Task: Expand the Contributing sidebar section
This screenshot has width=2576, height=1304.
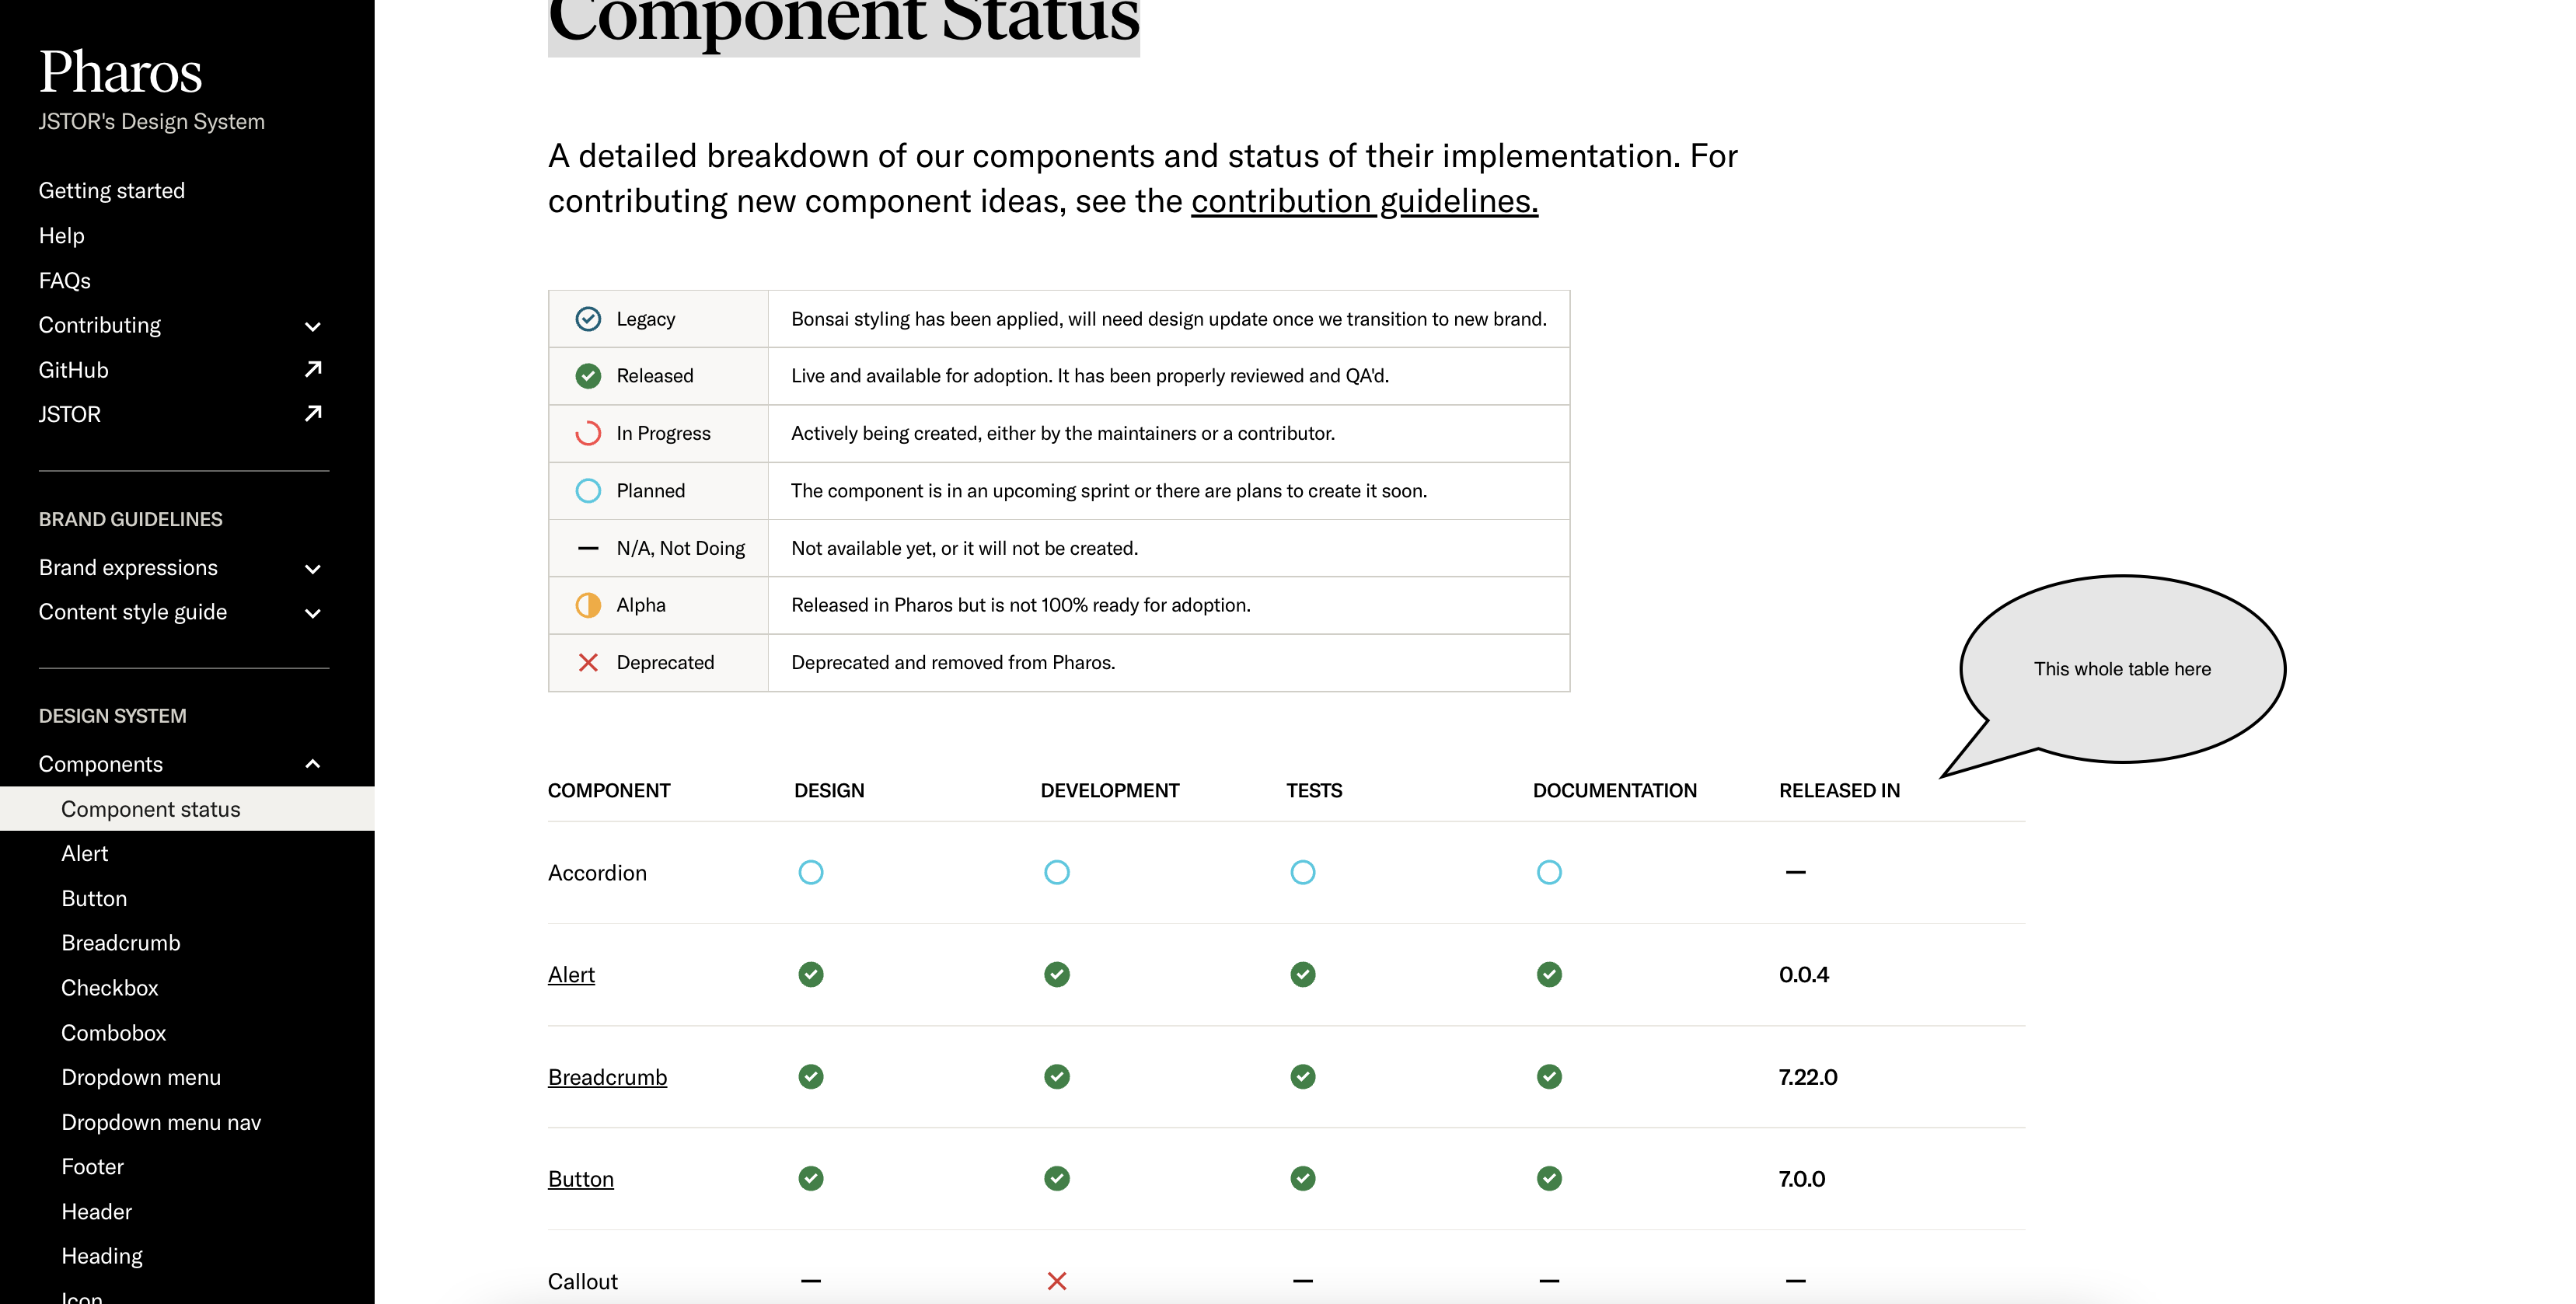Action: (x=312, y=326)
